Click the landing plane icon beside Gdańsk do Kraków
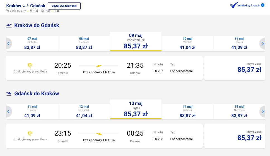This screenshot has width=270, height=156. 9,94
